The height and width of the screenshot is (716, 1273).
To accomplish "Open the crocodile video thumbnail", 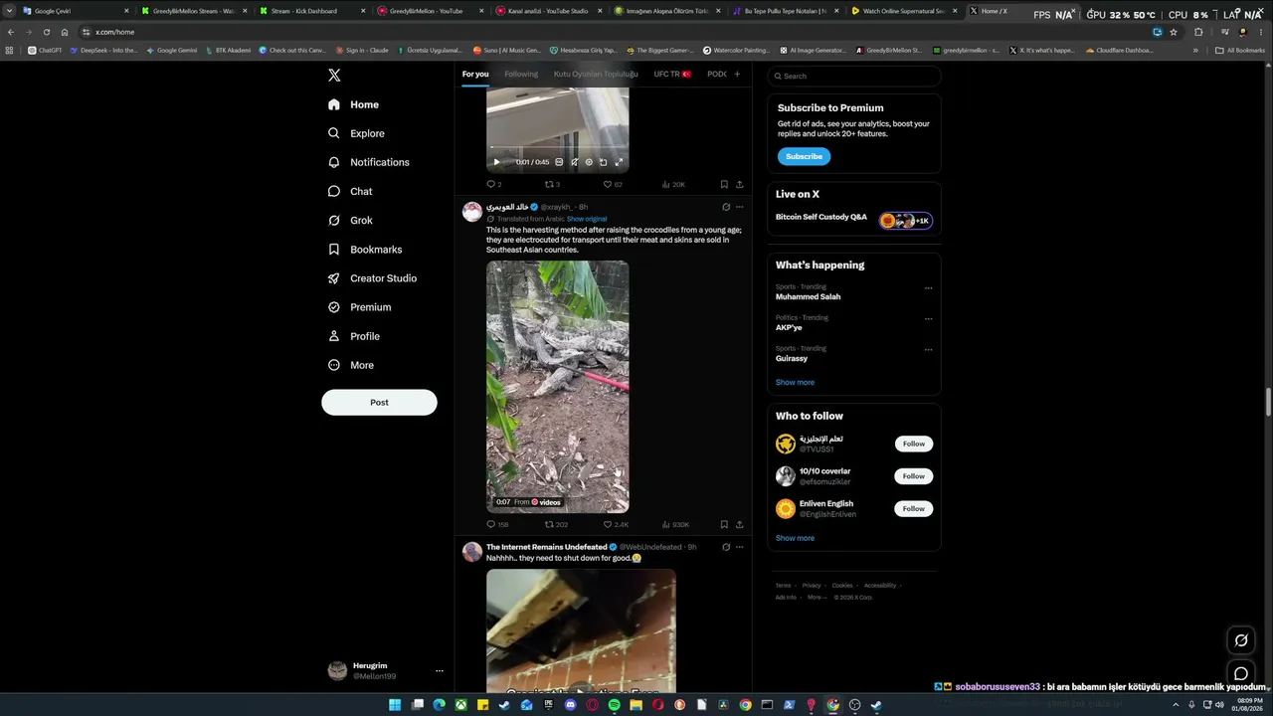I will tap(557, 387).
